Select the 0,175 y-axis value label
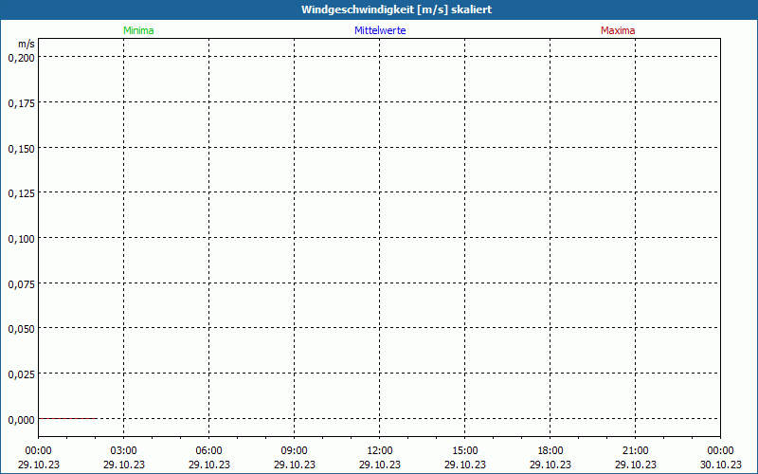 pyautogui.click(x=21, y=102)
